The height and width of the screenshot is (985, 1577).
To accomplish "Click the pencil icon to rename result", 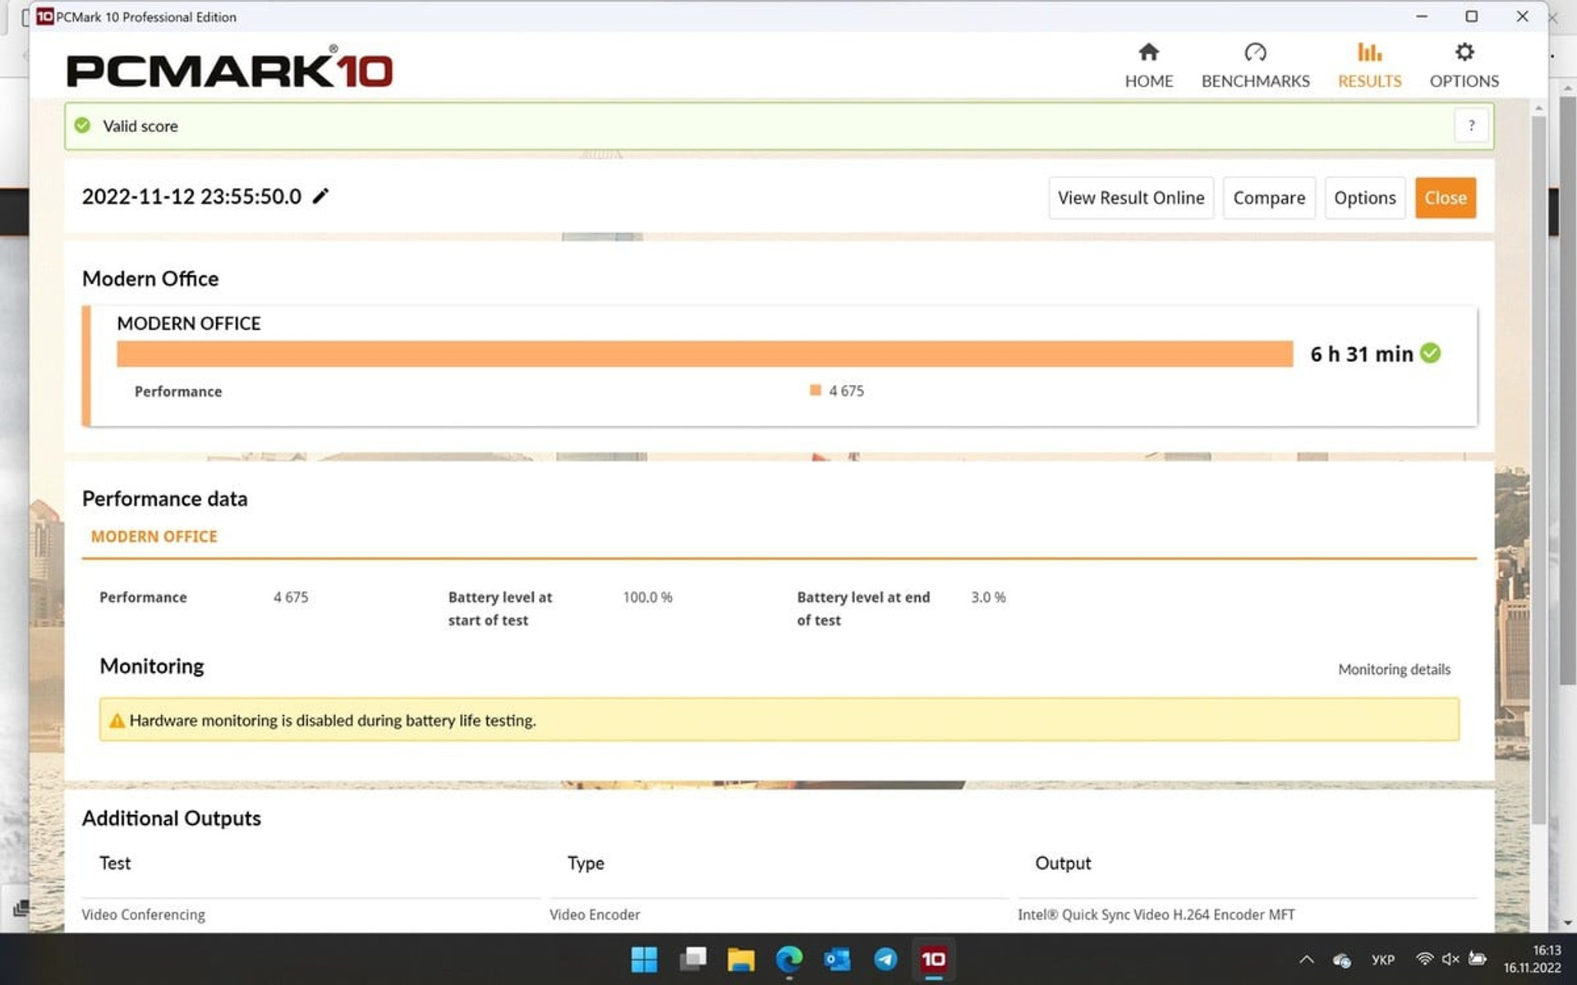I will pos(320,195).
